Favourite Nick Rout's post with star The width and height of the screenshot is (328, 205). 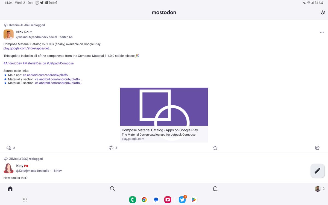(215, 148)
